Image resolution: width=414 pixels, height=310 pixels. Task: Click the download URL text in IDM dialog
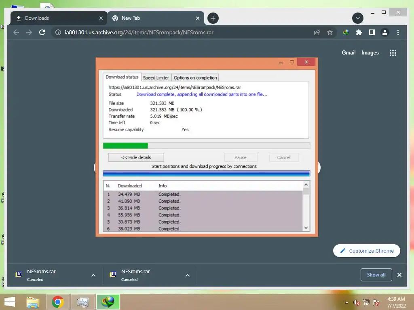(175, 87)
